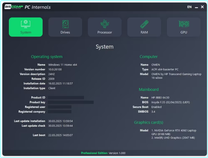This screenshot has width=208, height=158.
Task: Click the hidden Product ID field
Action: [66, 98]
